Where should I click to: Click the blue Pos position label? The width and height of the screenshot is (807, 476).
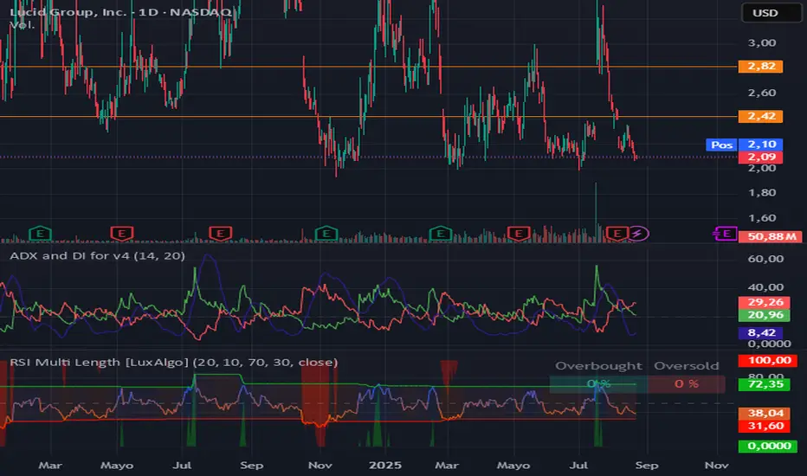(721, 145)
